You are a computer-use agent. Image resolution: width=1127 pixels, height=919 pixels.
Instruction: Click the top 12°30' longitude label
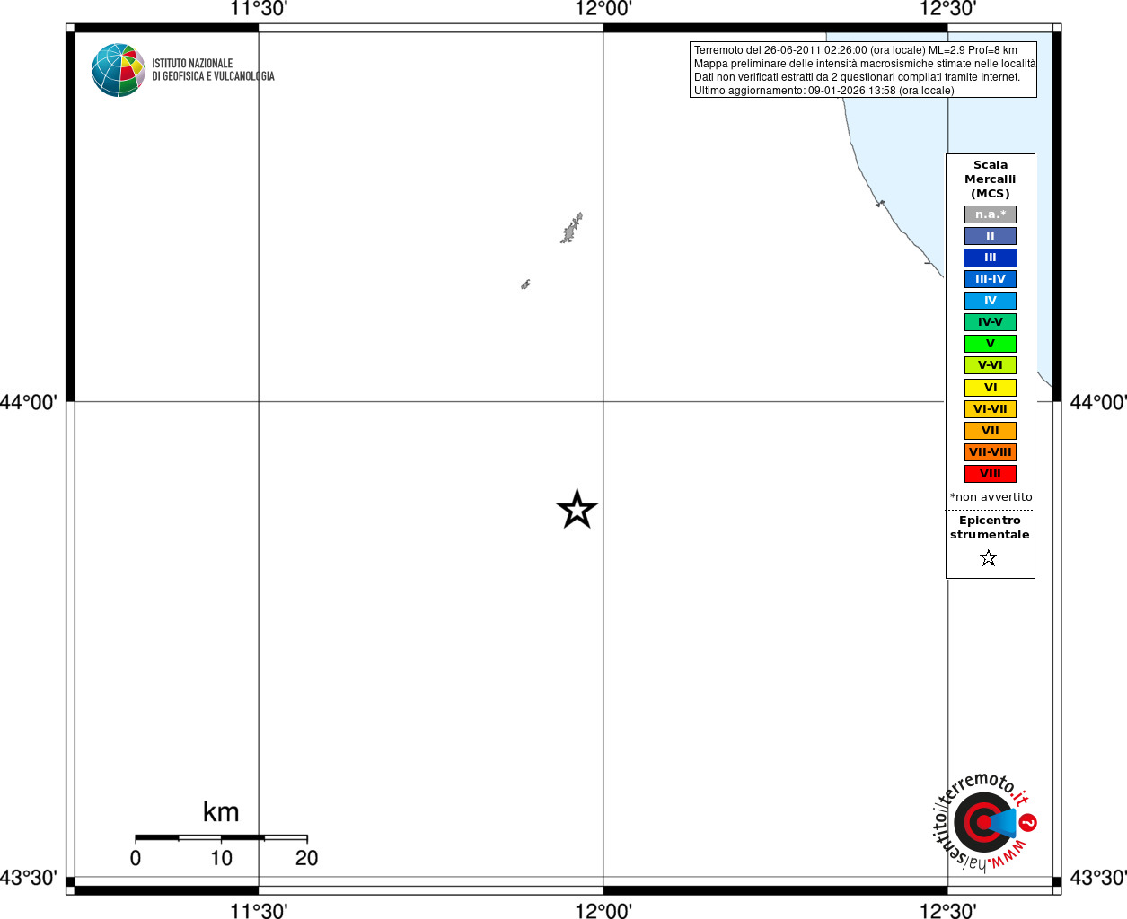tap(947, 10)
